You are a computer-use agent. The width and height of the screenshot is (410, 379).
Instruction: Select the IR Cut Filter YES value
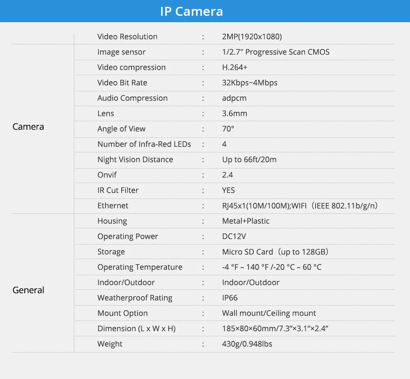point(228,190)
